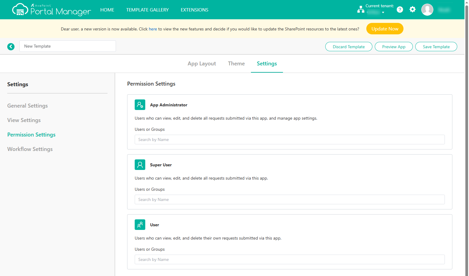The width and height of the screenshot is (469, 276).
Task: Click the user profile avatar
Action: coord(427,10)
